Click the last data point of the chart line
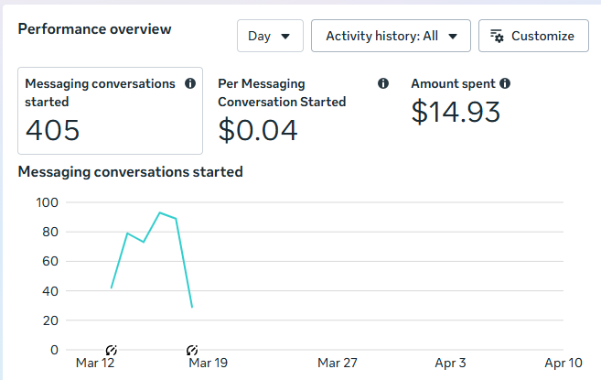The height and width of the screenshot is (380, 601). tap(192, 307)
